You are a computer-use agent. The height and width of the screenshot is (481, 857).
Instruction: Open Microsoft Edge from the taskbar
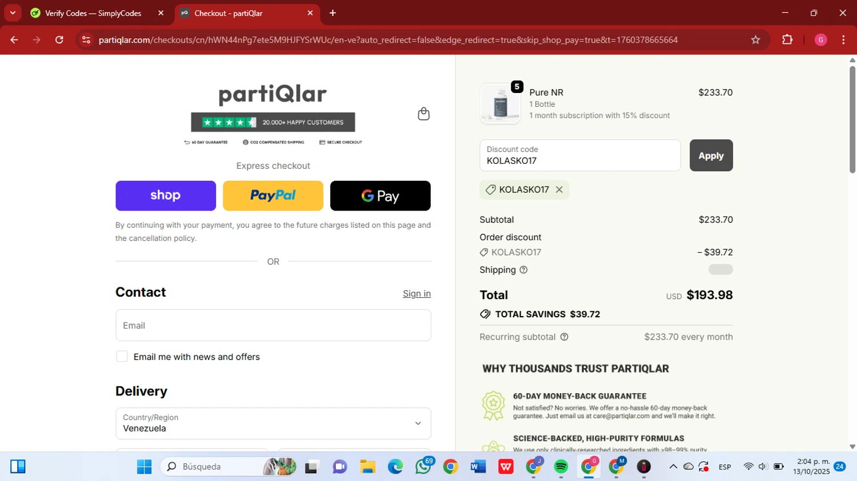395,467
